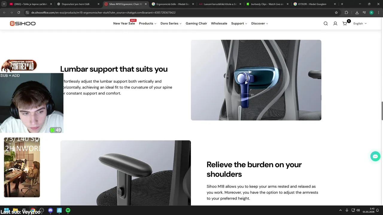The height and width of the screenshot is (215, 383).
Task: Go to the Gaming Chair page
Action: [196, 24]
